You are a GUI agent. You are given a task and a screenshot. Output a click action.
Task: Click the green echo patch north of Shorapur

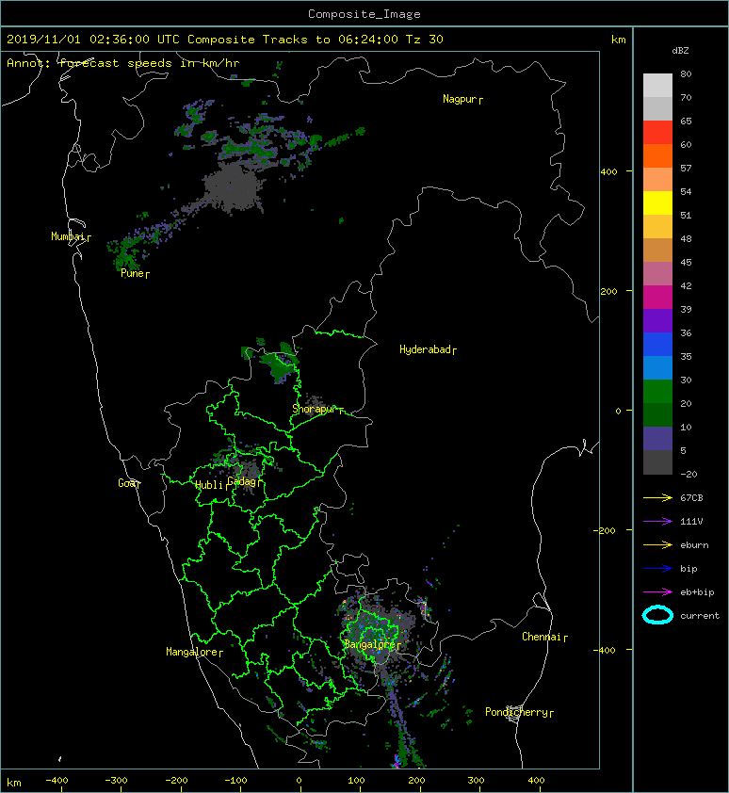(278, 364)
